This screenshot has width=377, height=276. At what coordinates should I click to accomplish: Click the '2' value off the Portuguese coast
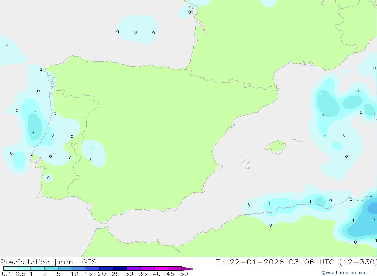(x=33, y=134)
